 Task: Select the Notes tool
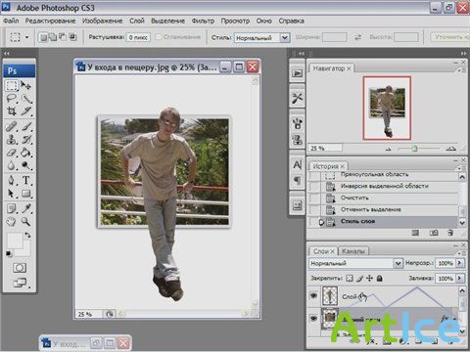(12, 208)
